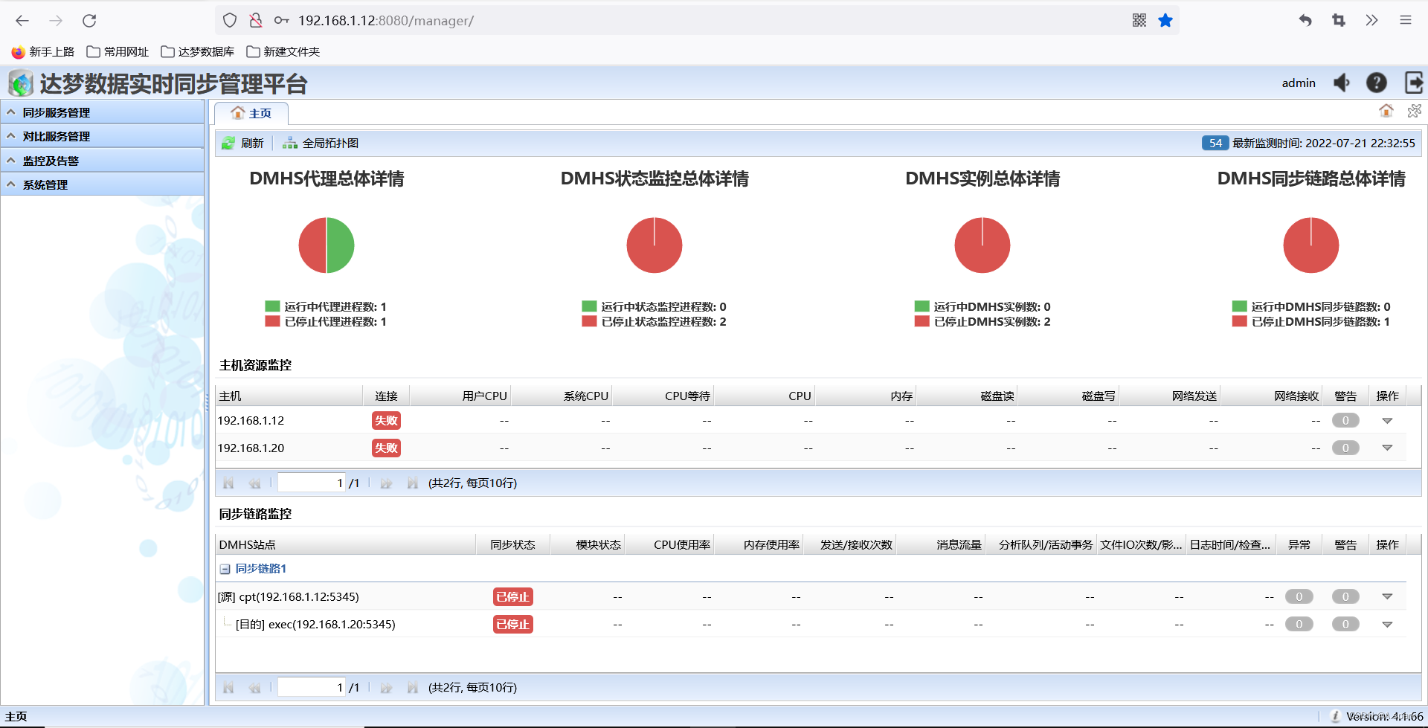This screenshot has width=1428, height=728.
Task: Open the action dropdown for exec target site
Action: pos(1387,625)
